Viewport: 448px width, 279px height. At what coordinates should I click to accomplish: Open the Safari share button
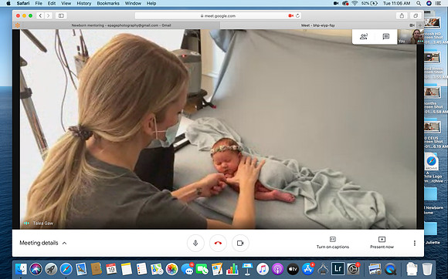(402, 15)
